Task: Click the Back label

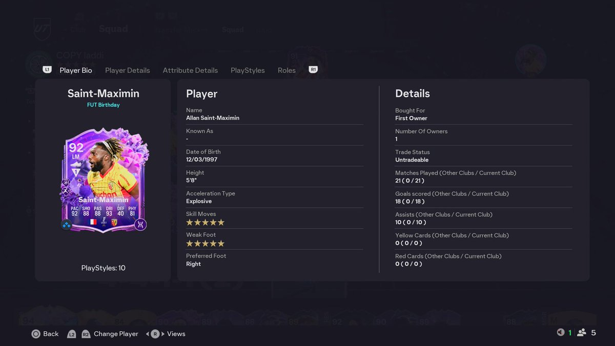Action: point(51,334)
